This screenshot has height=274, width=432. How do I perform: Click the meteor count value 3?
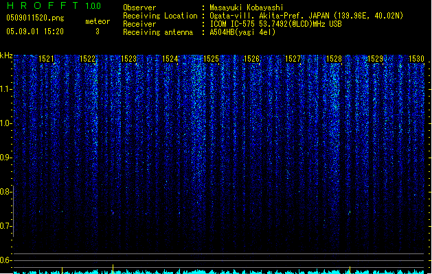(98, 32)
